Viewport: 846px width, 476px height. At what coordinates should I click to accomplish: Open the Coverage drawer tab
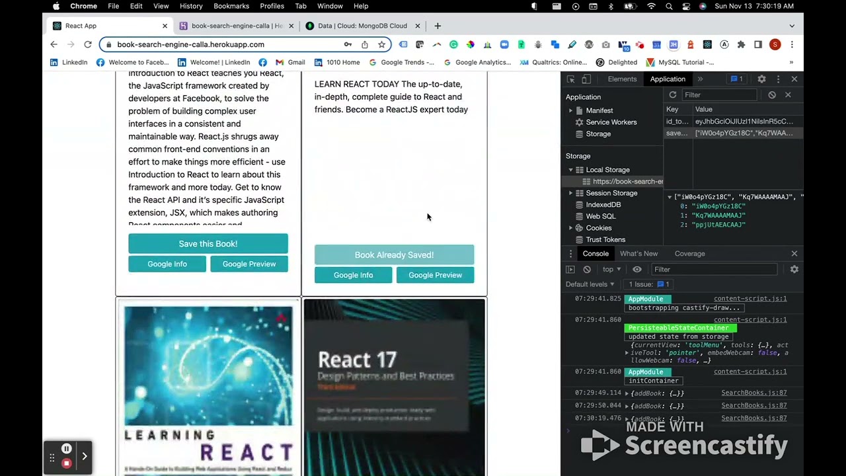[x=689, y=254]
